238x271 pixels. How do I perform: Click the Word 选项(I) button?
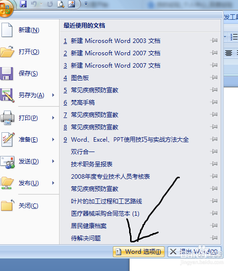point(138,252)
